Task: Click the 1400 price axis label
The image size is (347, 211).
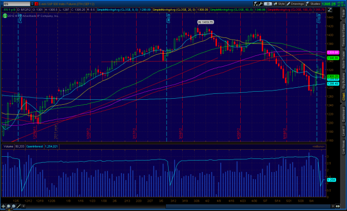Action: 330,35
